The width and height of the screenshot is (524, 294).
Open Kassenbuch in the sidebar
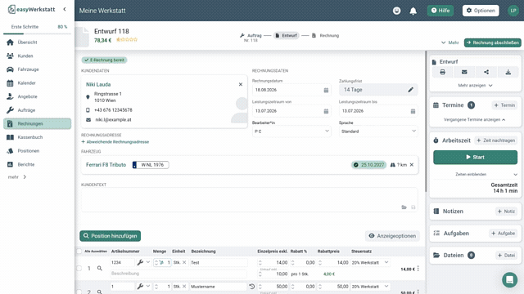tap(37, 137)
